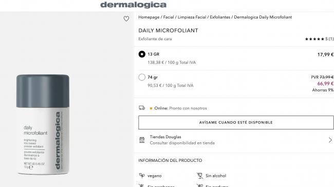Expand Tiendas Douglas availability chevron
The width and height of the screenshot is (334, 187).
click(x=330, y=140)
